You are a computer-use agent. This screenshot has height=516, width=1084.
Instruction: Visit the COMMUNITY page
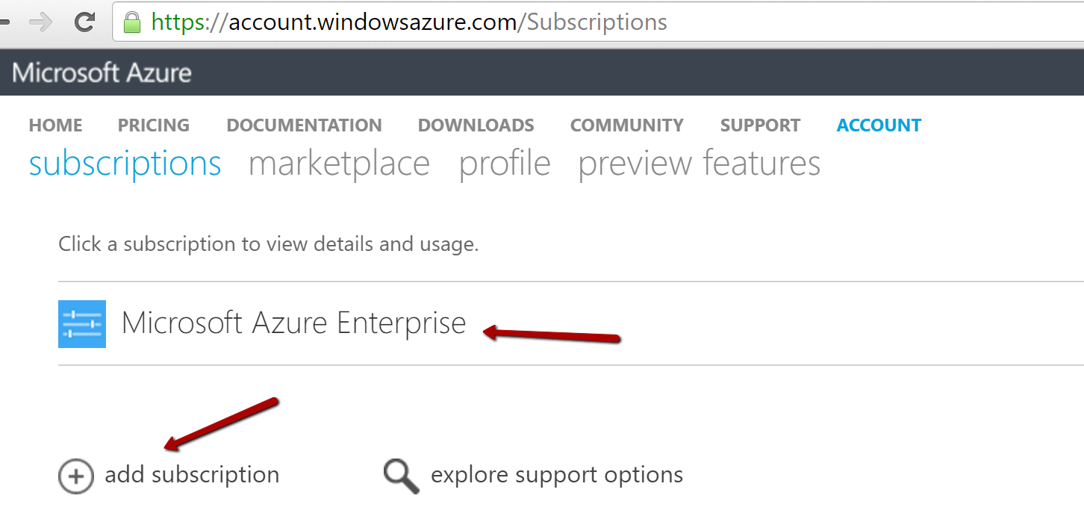point(626,125)
